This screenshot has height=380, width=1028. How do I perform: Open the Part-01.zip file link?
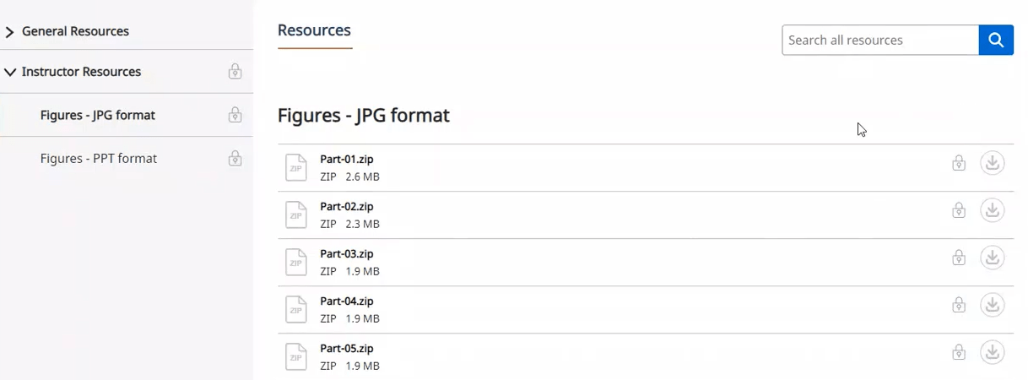pos(347,159)
